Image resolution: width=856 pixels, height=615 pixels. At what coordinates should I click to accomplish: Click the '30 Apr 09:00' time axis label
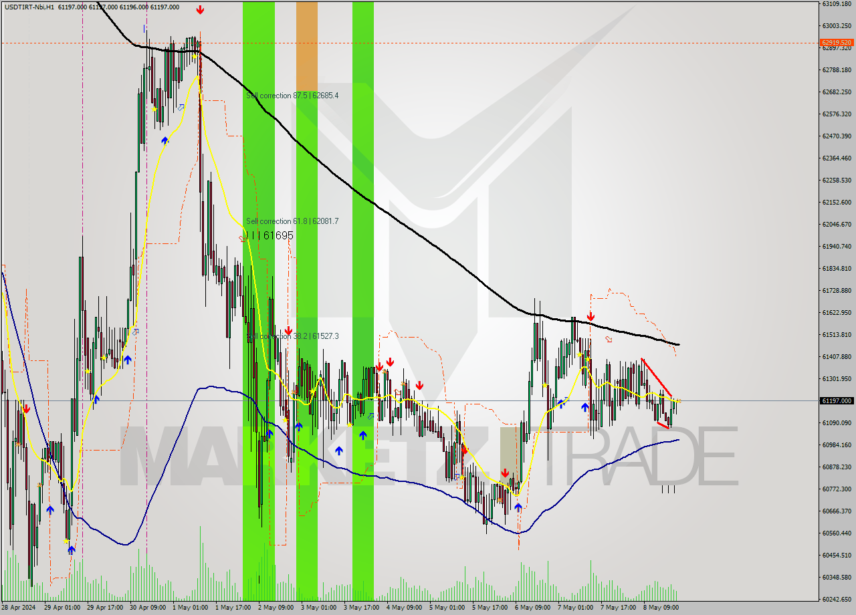pyautogui.click(x=147, y=608)
